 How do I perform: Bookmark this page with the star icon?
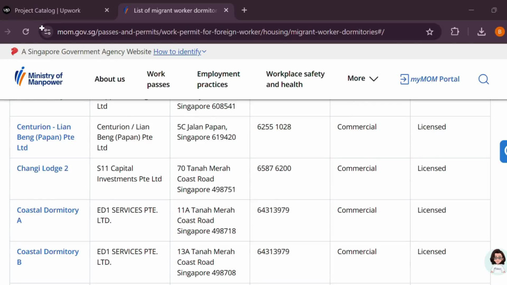tap(429, 31)
